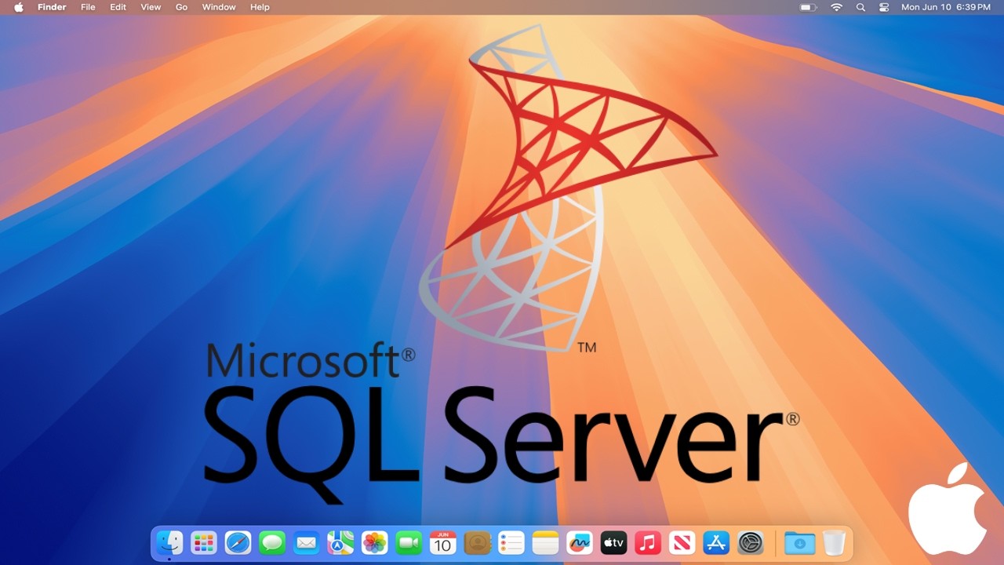The width and height of the screenshot is (1004, 565).
Task: Open the Contacts app in Dock
Action: pos(477,542)
